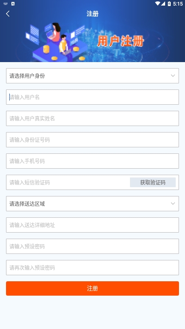The height and width of the screenshot is (329, 185).
Task: Tap the 请输入手机号码 field
Action: [92, 161]
